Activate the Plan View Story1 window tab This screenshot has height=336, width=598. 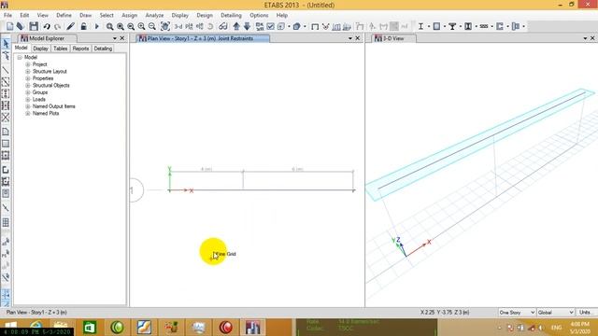(x=204, y=38)
